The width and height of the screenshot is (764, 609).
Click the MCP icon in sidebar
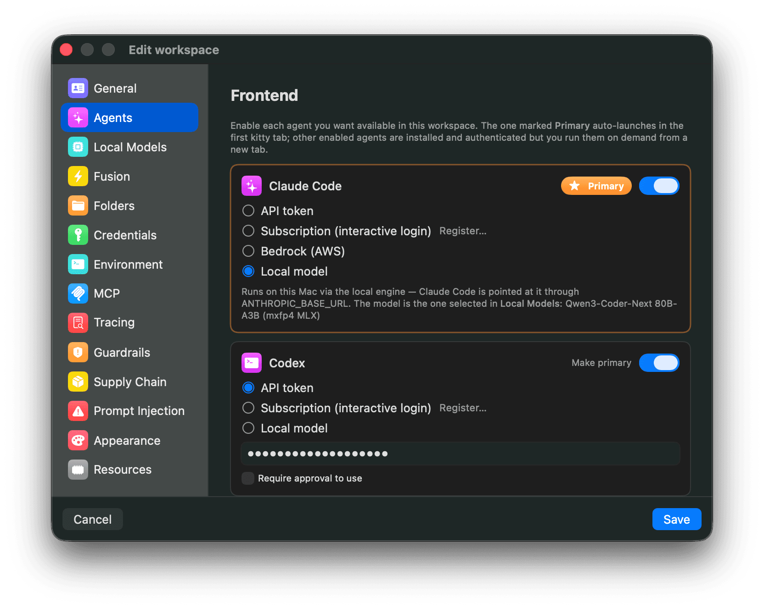[78, 293]
